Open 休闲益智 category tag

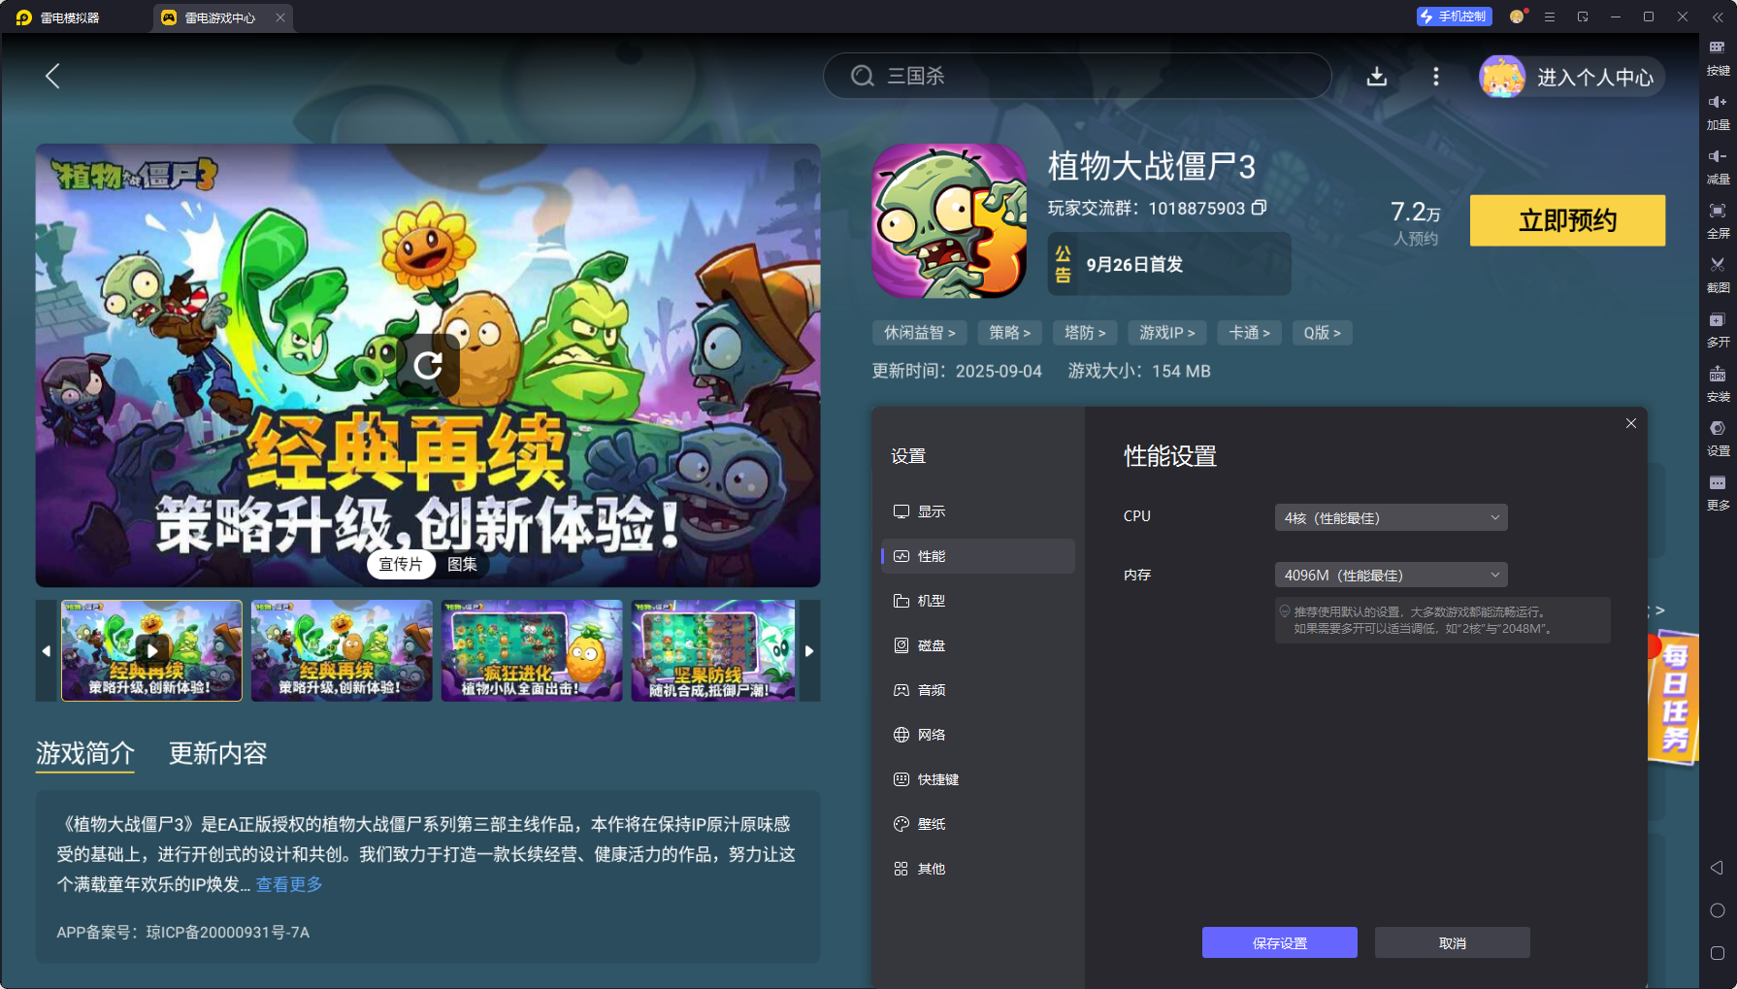pyautogui.click(x=919, y=333)
